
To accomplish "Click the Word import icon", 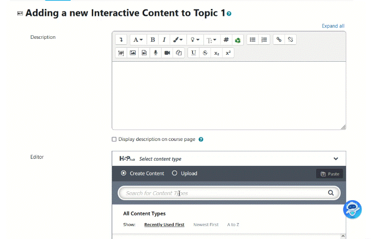I will [x=121, y=53].
